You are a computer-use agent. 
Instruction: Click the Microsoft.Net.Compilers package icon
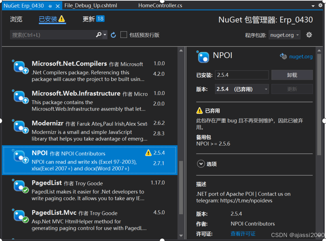tap(20, 67)
